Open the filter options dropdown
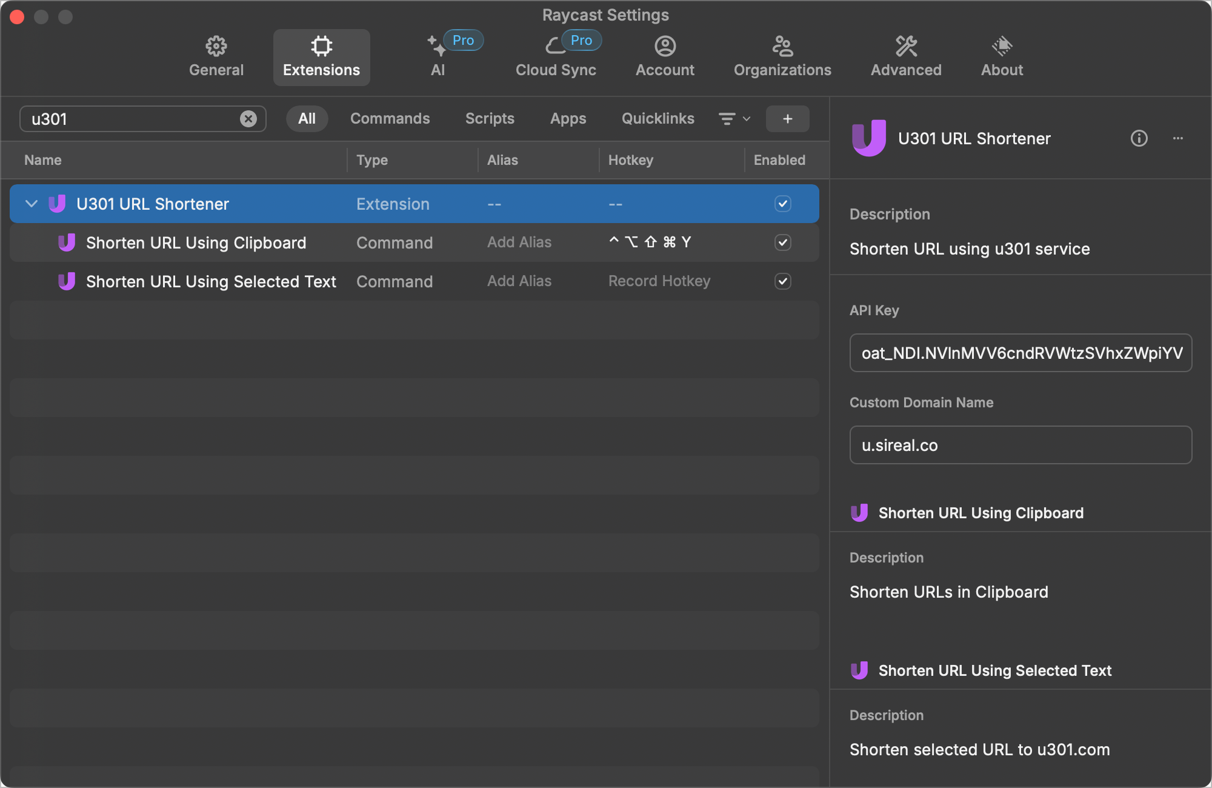 pos(734,119)
